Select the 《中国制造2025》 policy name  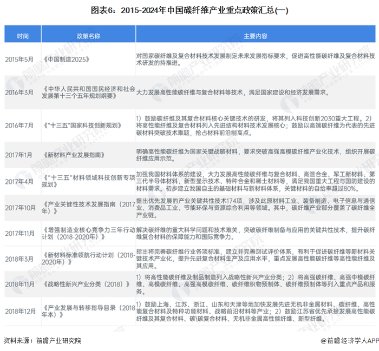[66, 59]
